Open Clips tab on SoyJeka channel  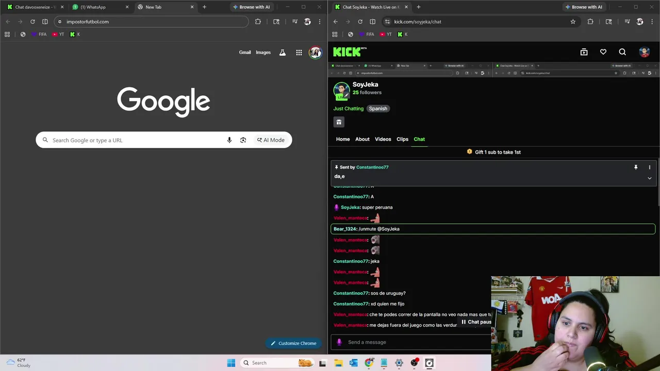(402, 139)
